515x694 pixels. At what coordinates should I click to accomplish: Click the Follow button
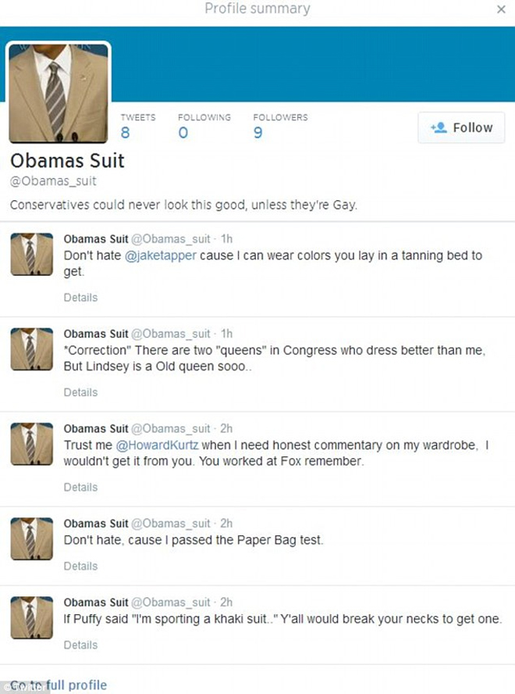(x=461, y=127)
